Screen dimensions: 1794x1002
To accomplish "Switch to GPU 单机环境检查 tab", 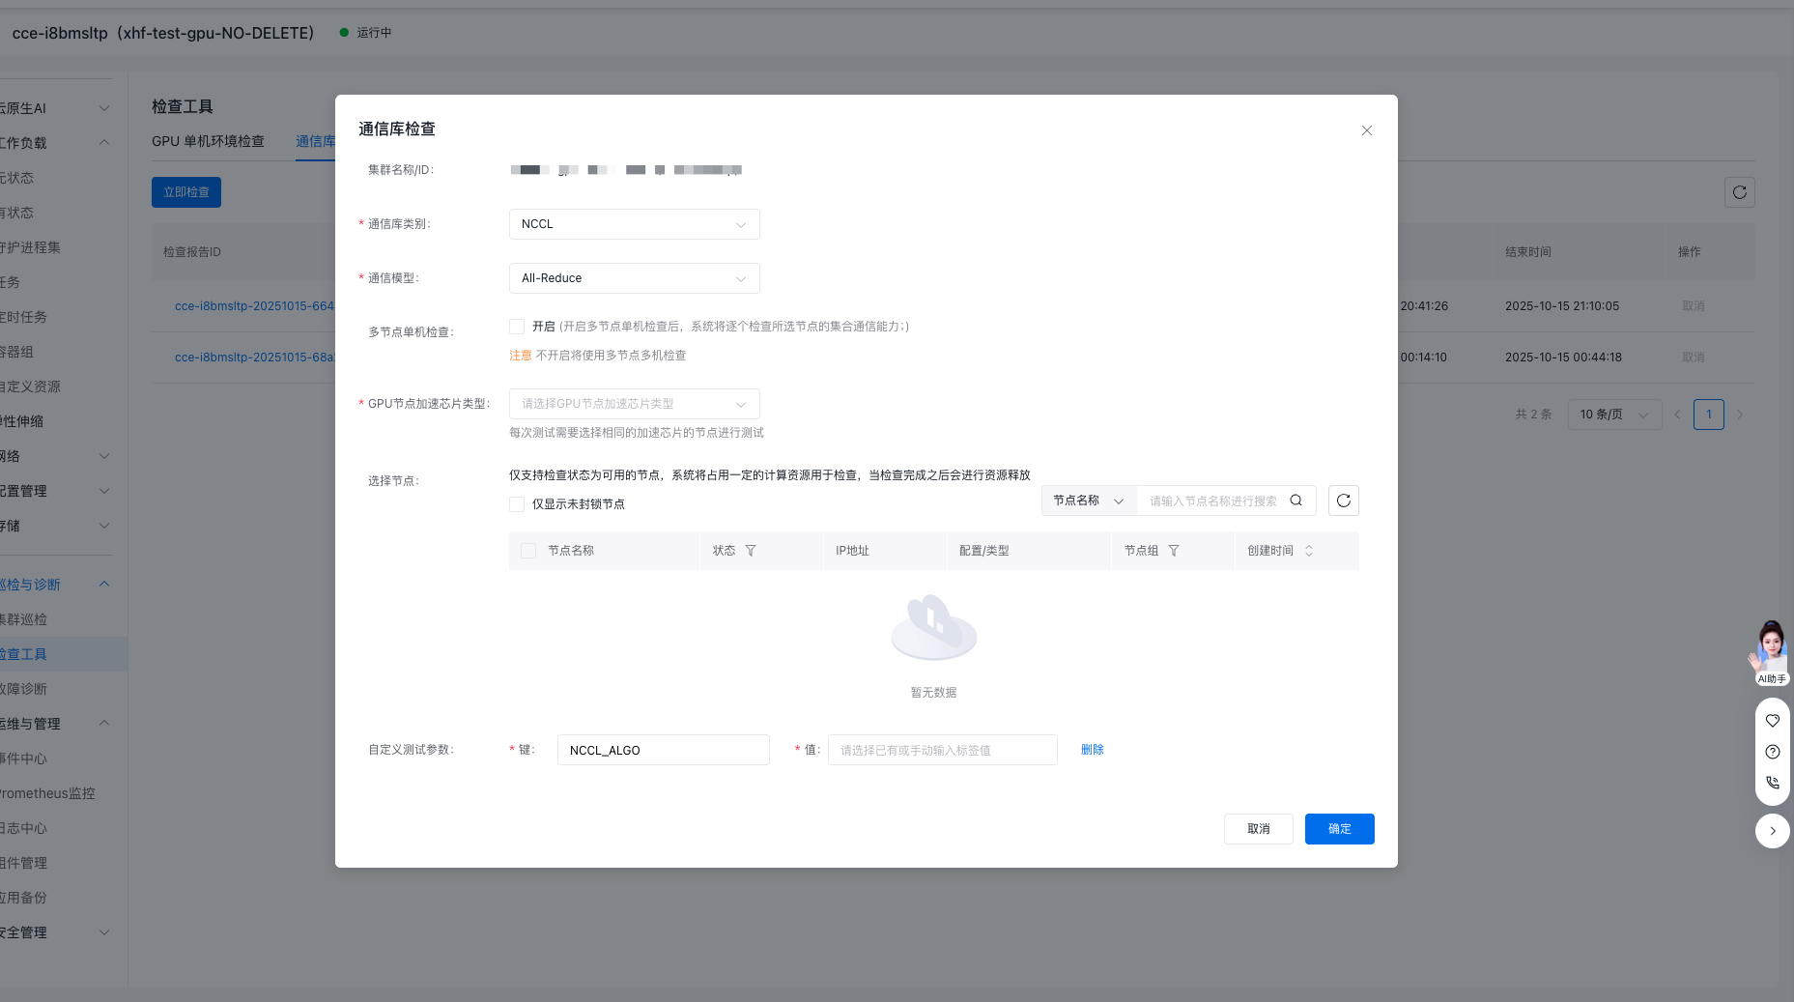I will point(208,141).
